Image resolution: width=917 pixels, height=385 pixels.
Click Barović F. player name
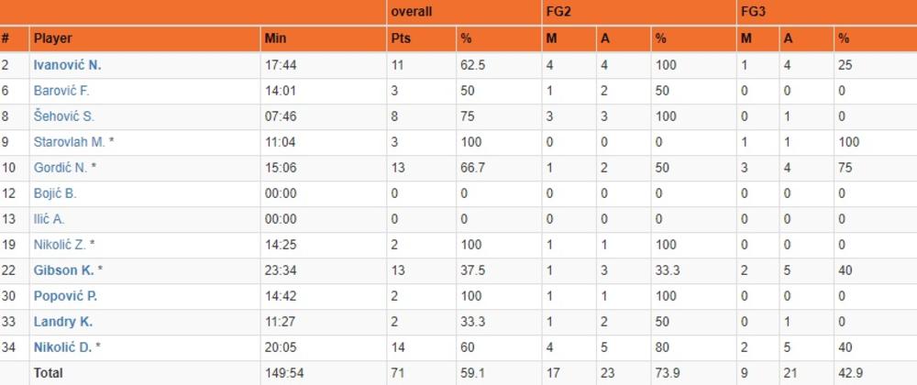(61, 91)
